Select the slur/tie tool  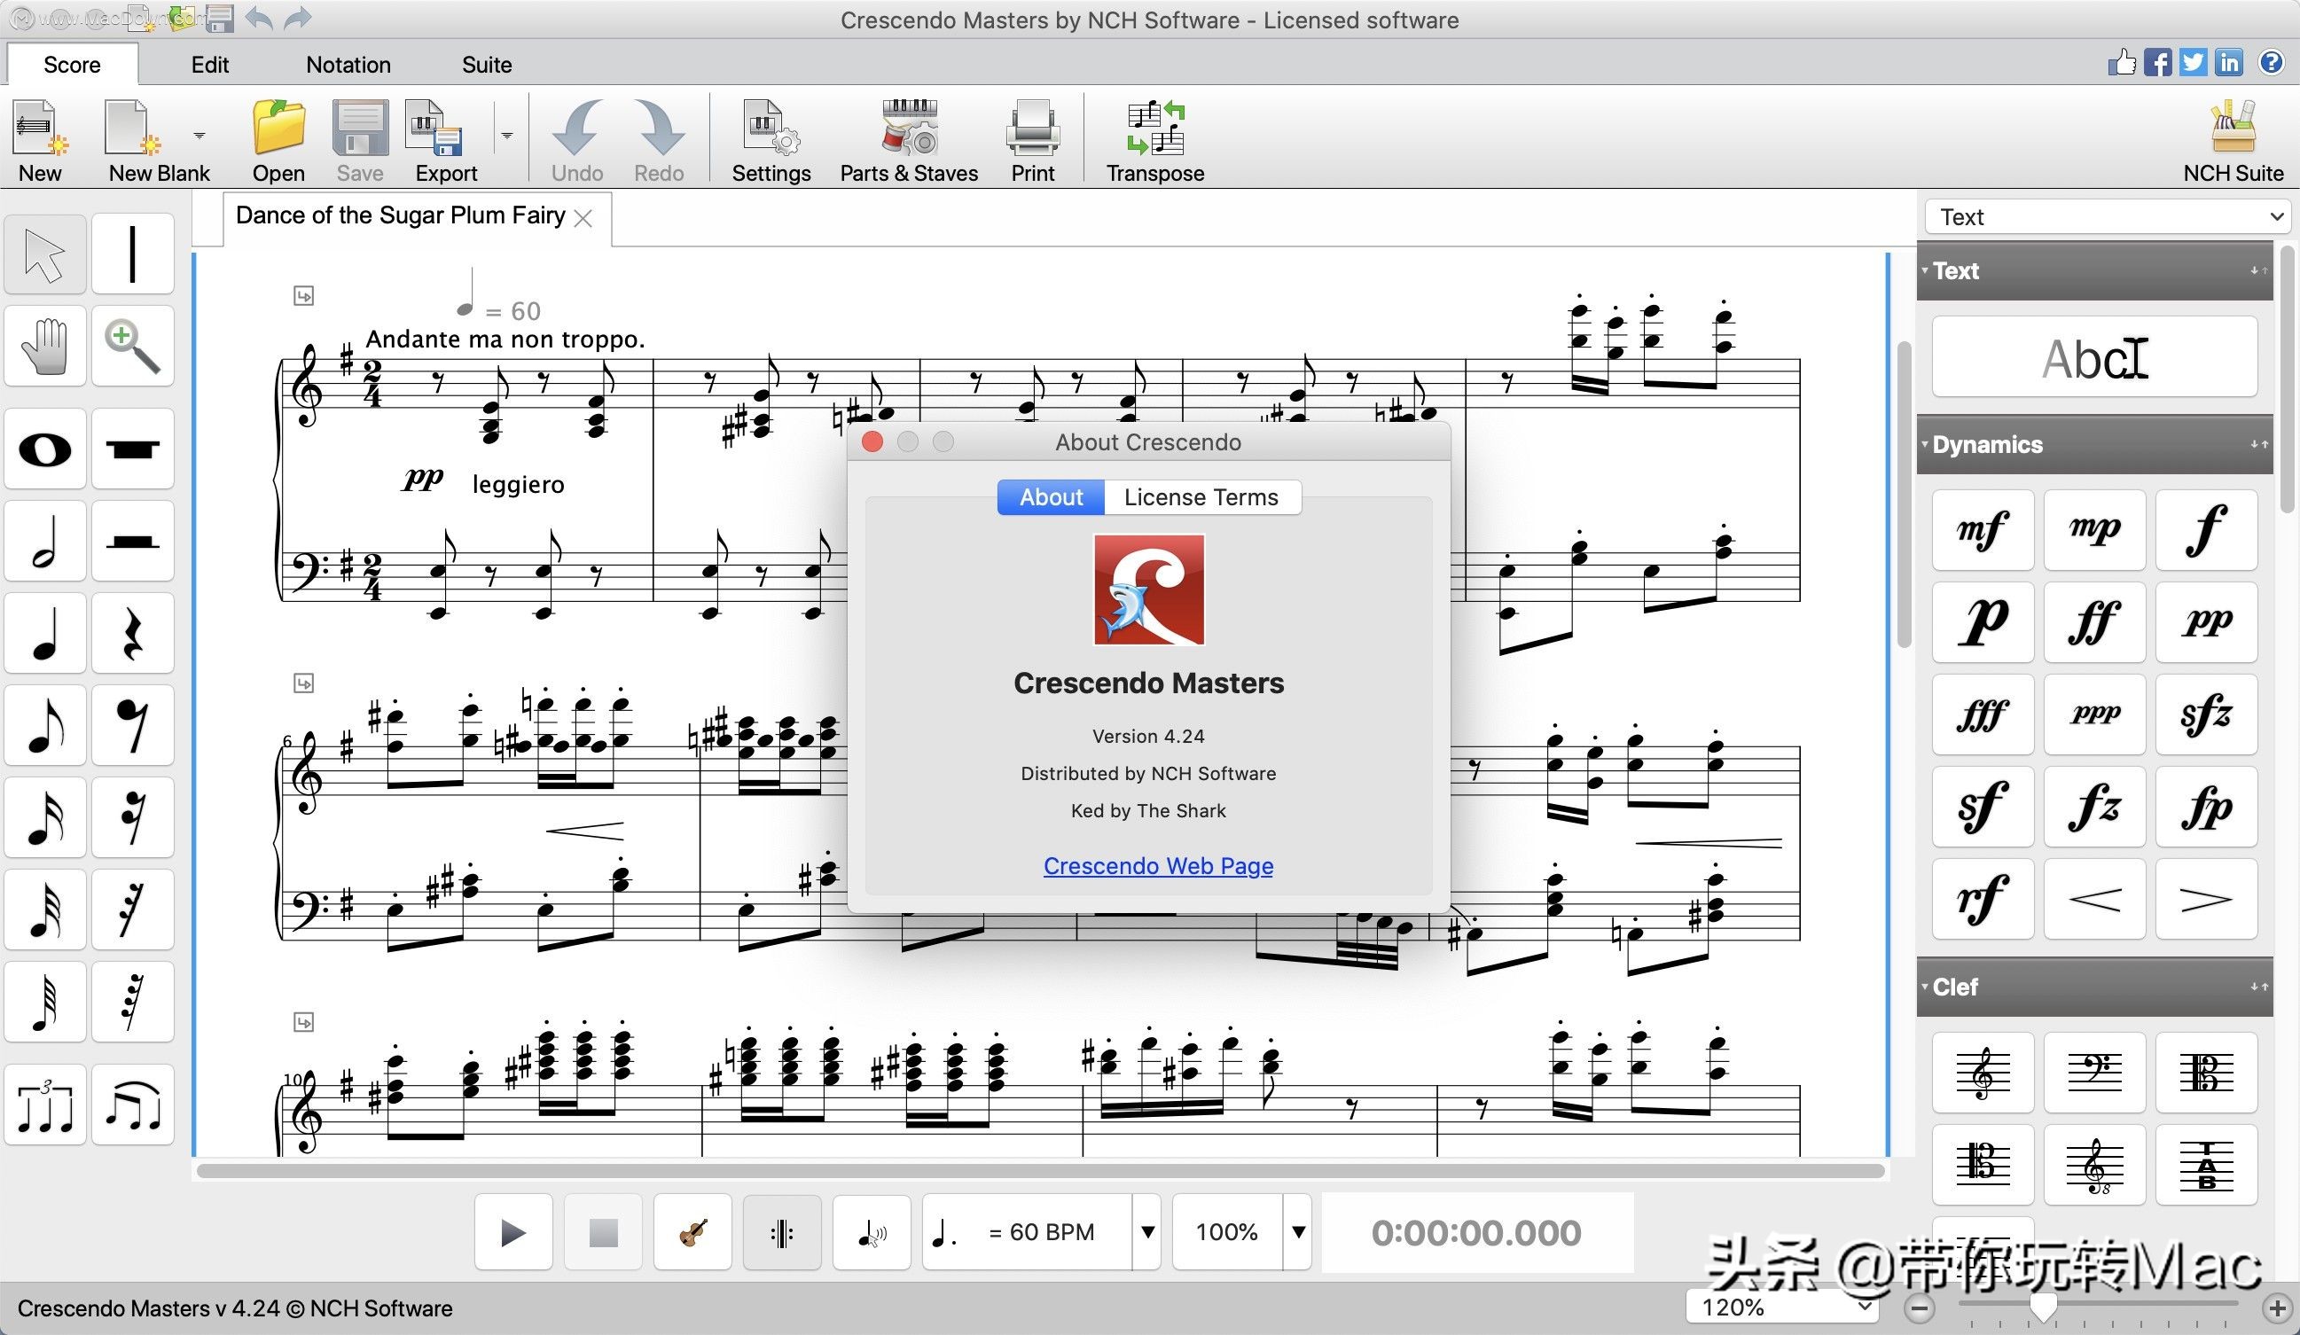pos(132,1105)
